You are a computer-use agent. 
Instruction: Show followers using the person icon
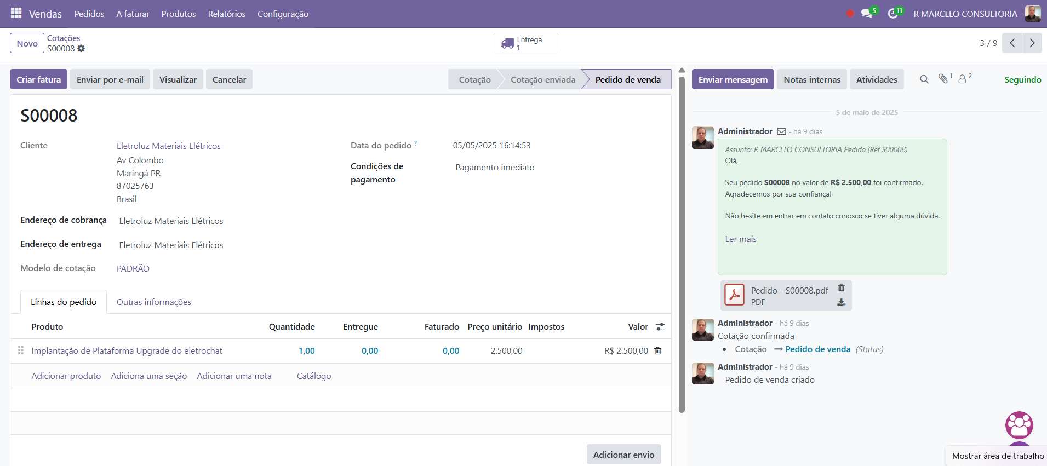click(962, 79)
